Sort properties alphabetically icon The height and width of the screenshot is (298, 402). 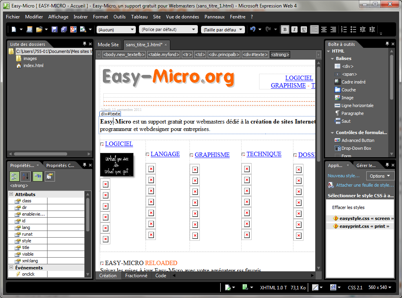(x=26, y=176)
